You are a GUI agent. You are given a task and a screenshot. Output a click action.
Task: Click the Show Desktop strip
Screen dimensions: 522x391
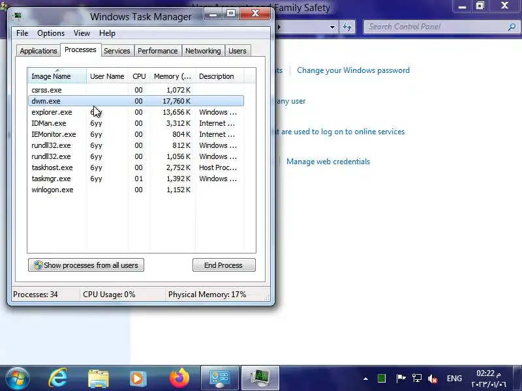click(x=517, y=379)
